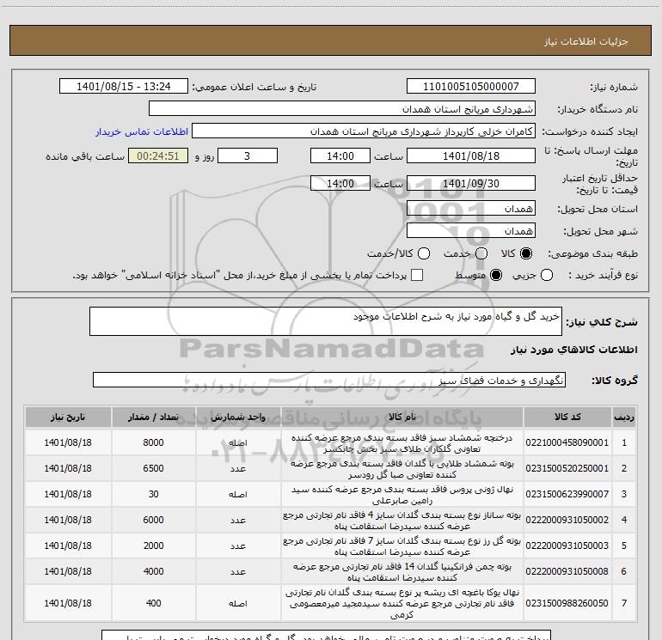Click the کد کالا column header
Screen dimensions: 662x640
[567, 417]
